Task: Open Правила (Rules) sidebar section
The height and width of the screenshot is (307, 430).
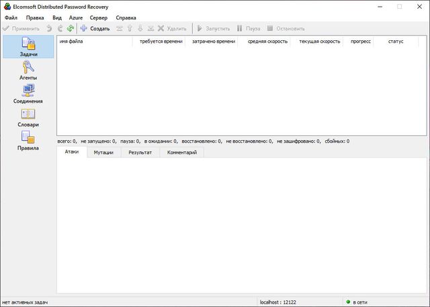Action: [x=28, y=141]
